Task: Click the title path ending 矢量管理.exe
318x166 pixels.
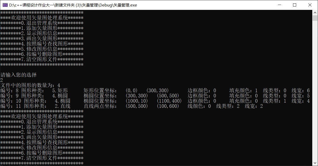Action: click(x=73, y=5)
